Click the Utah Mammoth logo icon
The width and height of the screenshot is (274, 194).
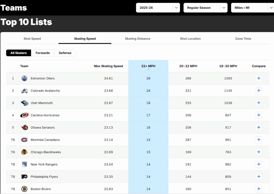(24, 103)
